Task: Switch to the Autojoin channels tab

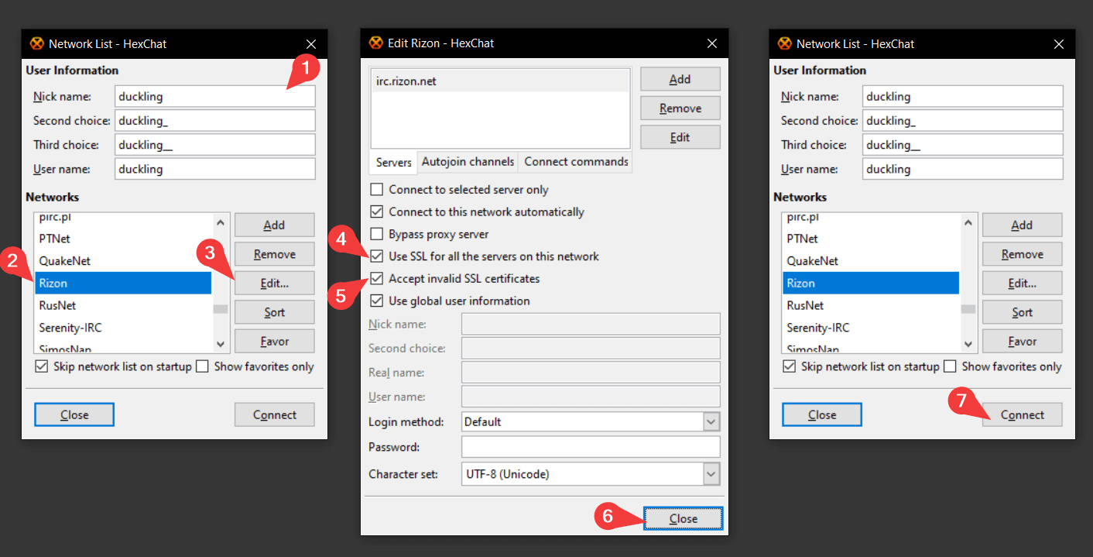Action: 468,162
